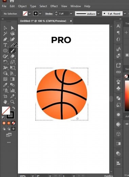Open the zoom level dropdown at bottom
Viewport: 129px width, 177px height.
pos(33,176)
